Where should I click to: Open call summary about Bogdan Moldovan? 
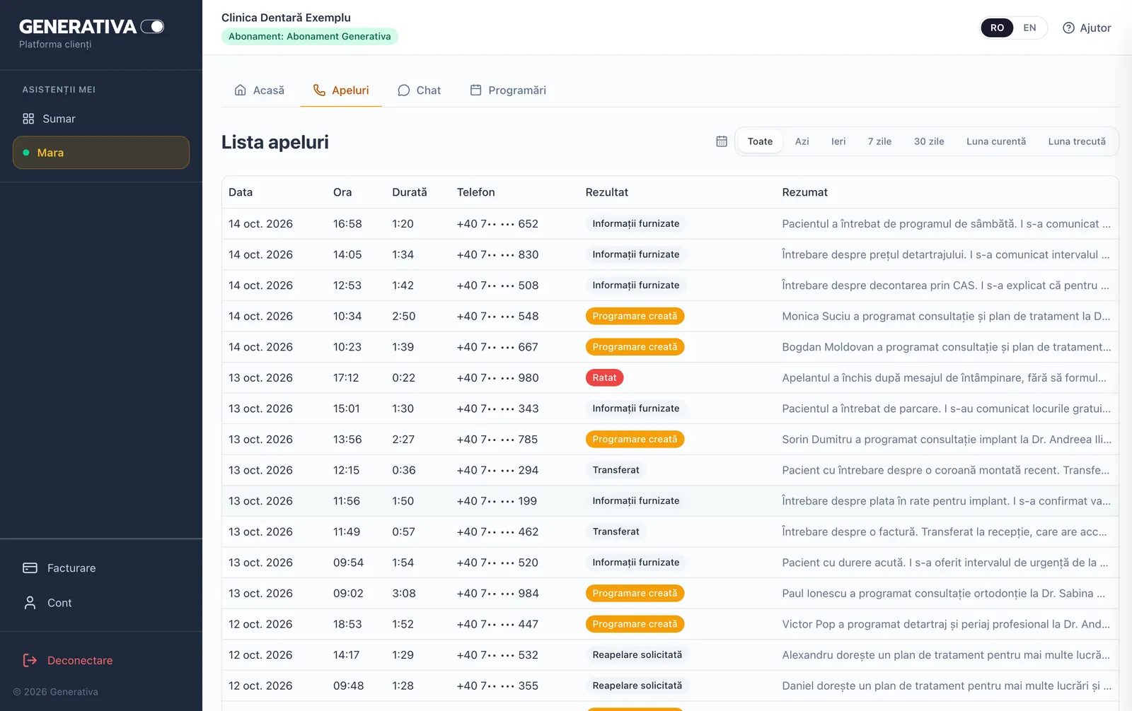click(947, 347)
